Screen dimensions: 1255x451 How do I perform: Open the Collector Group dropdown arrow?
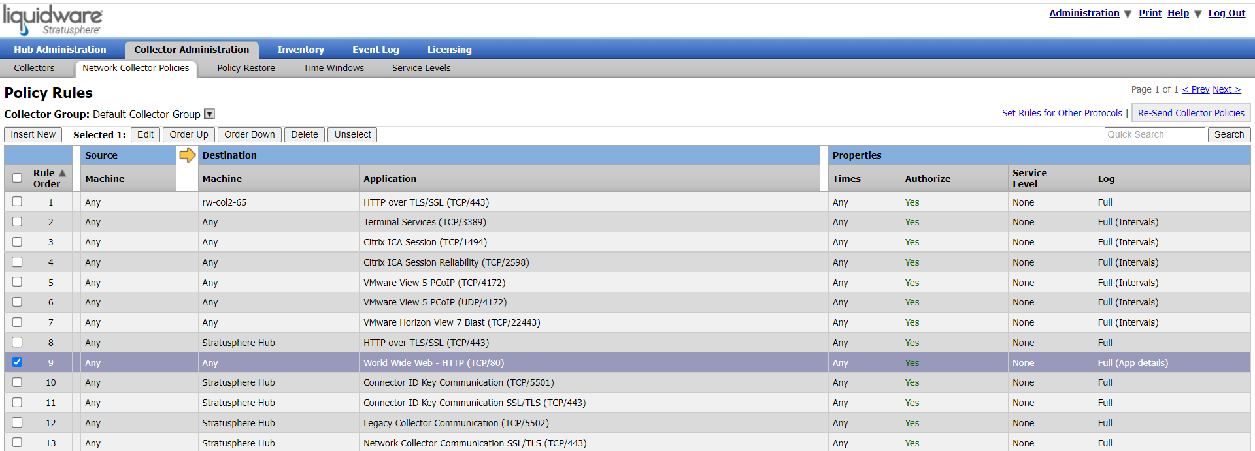point(209,114)
